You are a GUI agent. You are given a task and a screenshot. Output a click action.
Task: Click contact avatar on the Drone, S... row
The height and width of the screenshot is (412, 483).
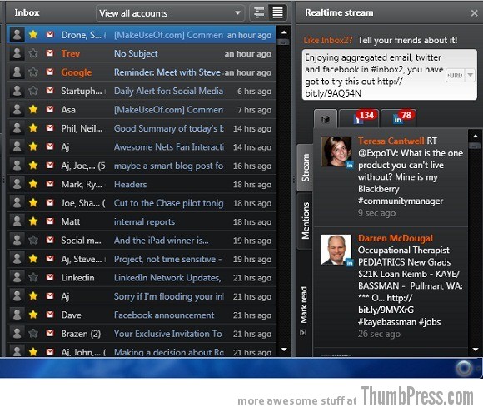pyautogui.click(x=17, y=34)
